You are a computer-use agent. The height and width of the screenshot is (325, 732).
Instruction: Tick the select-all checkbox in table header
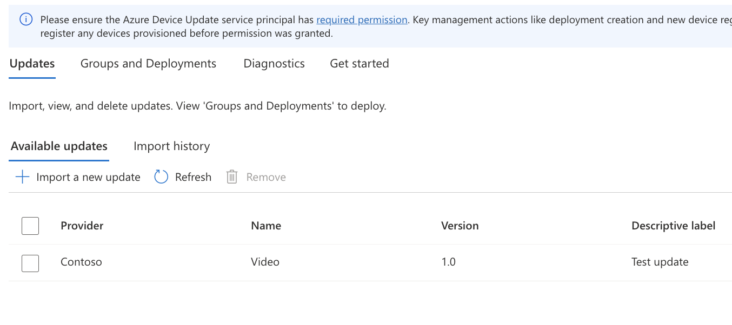30,226
